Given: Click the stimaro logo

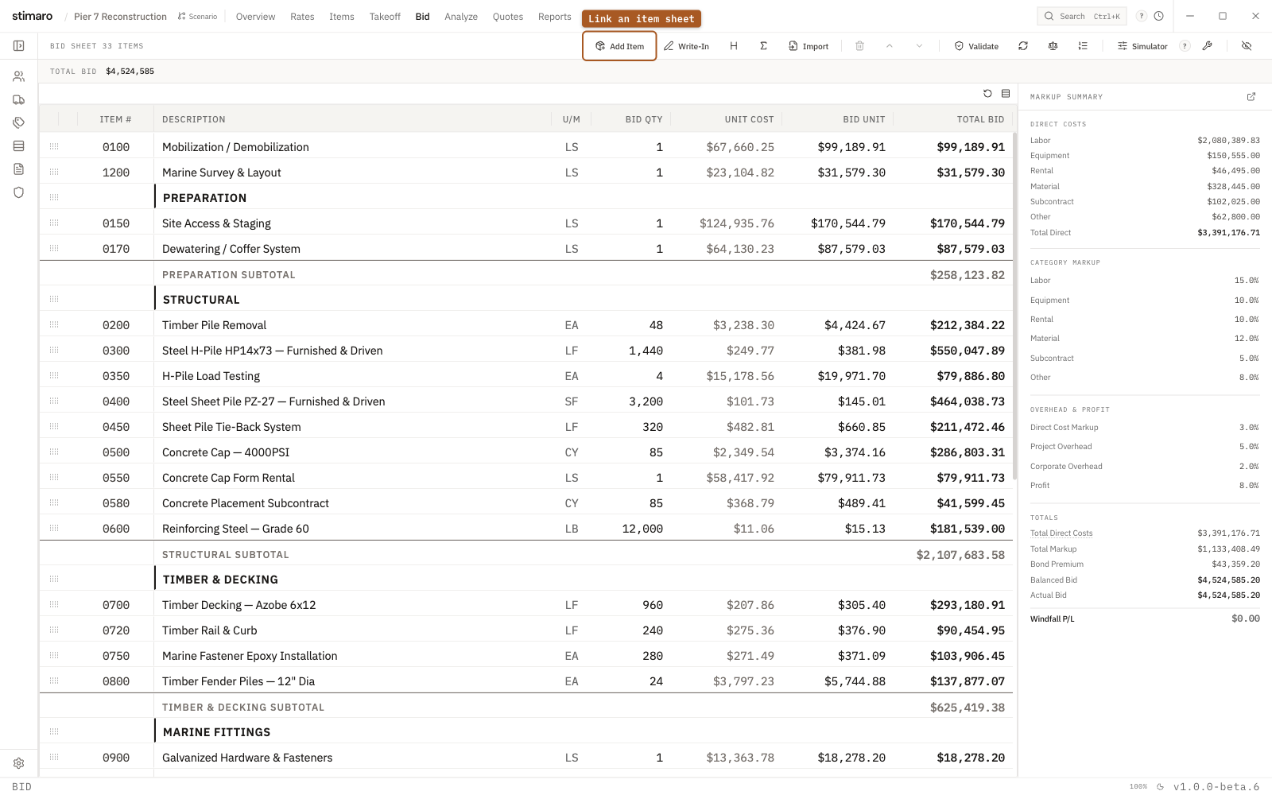Looking at the screenshot, I should [x=33, y=16].
